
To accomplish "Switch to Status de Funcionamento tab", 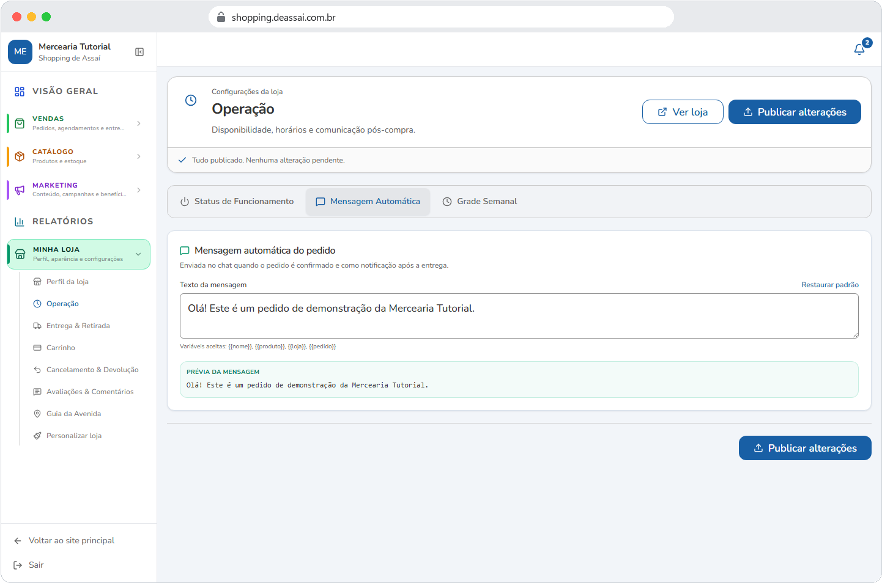I will [237, 202].
